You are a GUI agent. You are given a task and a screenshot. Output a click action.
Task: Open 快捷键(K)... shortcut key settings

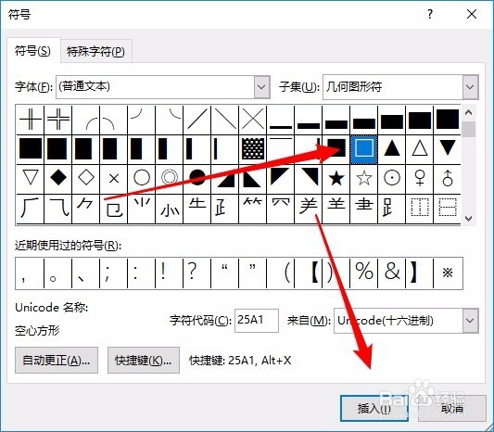coord(144,361)
